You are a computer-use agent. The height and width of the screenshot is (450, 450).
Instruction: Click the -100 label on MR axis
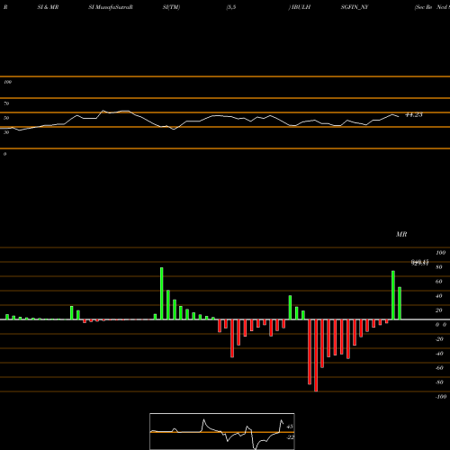441,397
